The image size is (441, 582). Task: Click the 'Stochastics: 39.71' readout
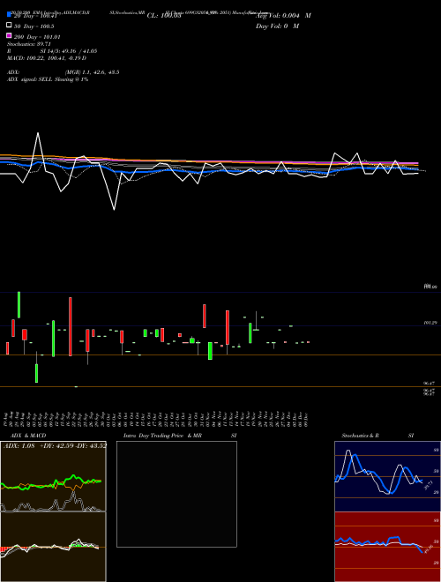click(x=29, y=44)
